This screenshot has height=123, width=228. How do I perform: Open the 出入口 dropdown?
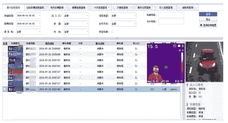(x=76, y=16)
